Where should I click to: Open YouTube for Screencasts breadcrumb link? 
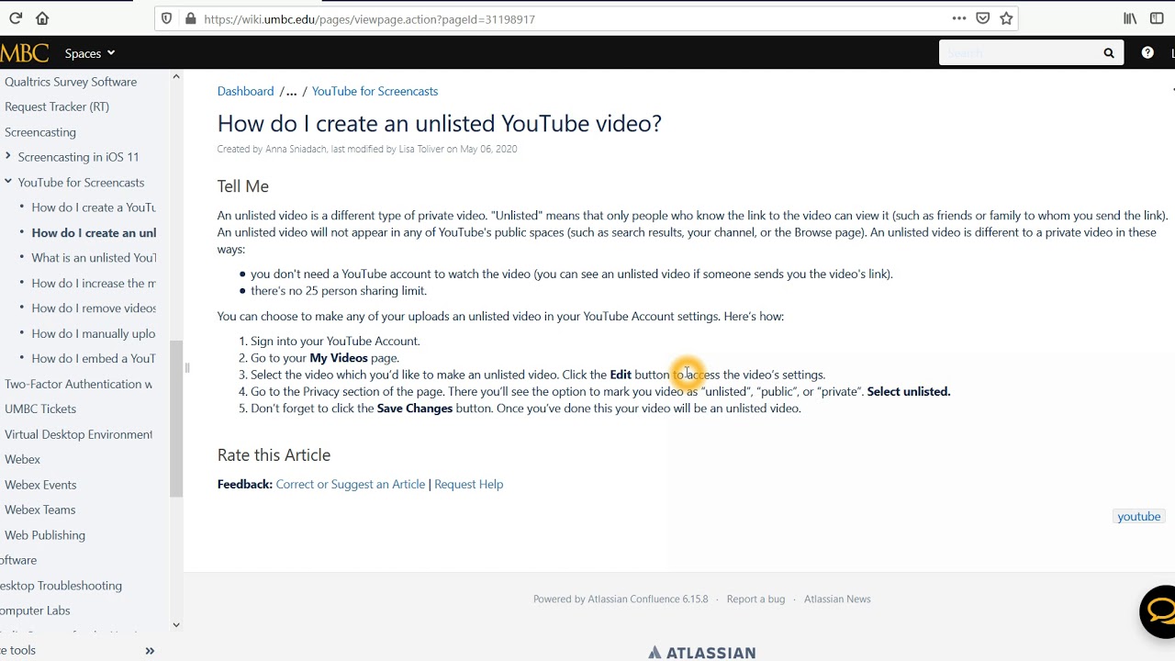pos(375,91)
